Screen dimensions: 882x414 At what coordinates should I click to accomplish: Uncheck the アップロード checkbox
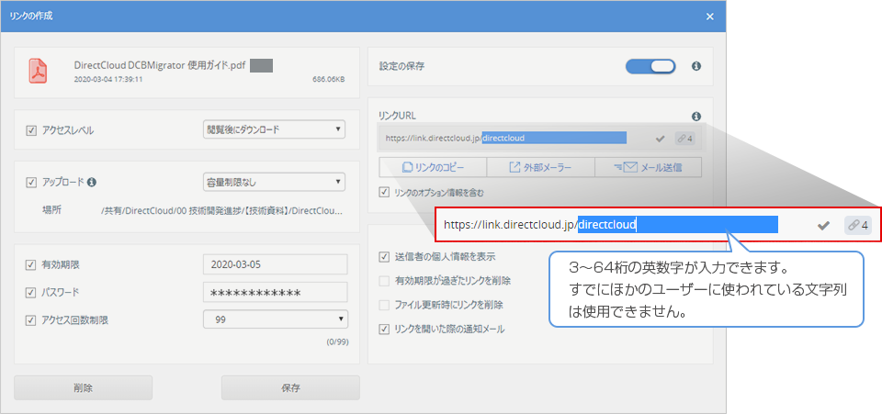pyautogui.click(x=31, y=182)
